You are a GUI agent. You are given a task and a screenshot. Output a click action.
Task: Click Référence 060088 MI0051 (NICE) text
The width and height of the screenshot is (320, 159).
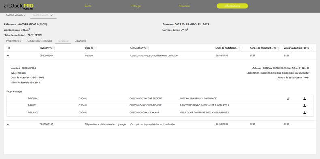[x=25, y=25]
